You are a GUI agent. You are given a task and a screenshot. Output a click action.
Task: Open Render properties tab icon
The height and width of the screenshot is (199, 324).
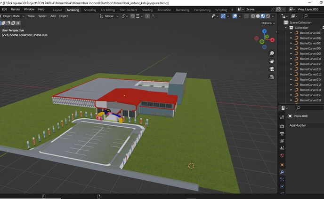[x=282, y=126]
